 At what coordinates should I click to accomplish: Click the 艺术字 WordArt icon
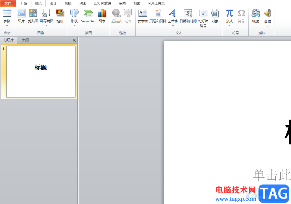173,14
